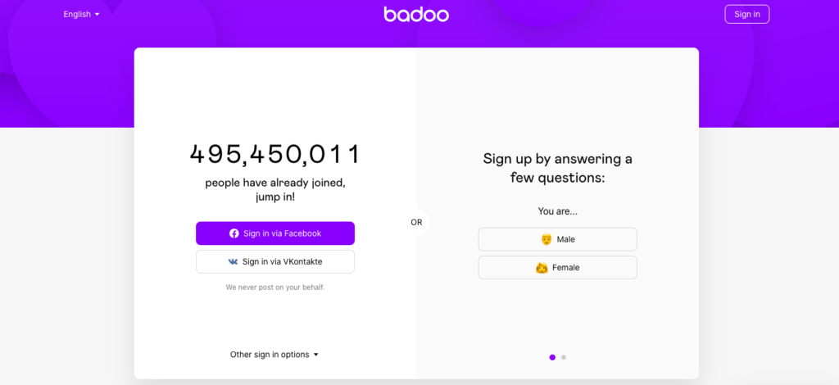This screenshot has width=839, height=385.
Task: Click the badoo logo in the header
Action: [416, 14]
